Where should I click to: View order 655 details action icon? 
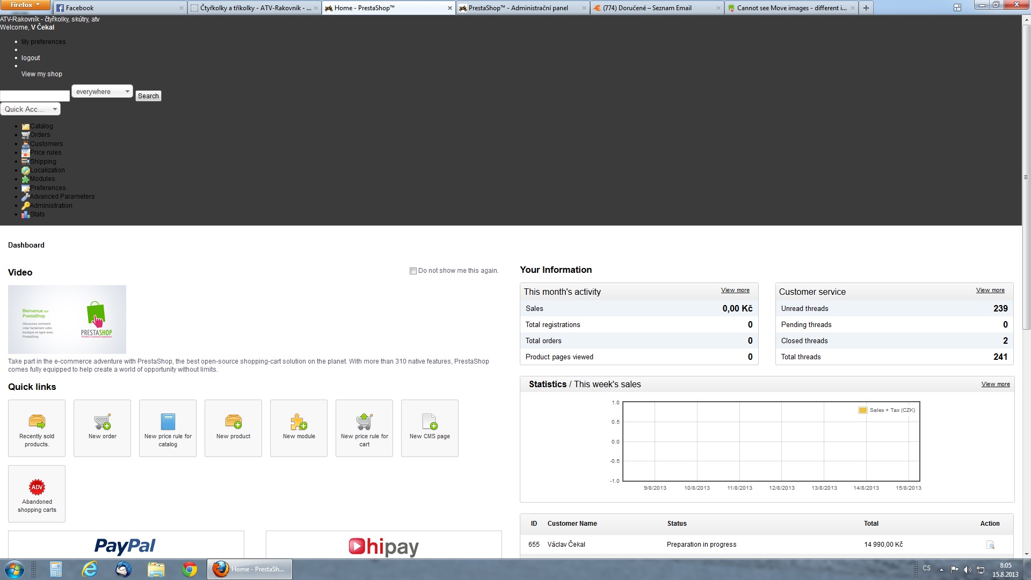990,545
